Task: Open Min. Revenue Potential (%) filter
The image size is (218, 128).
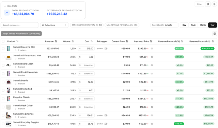Action: (122, 25)
